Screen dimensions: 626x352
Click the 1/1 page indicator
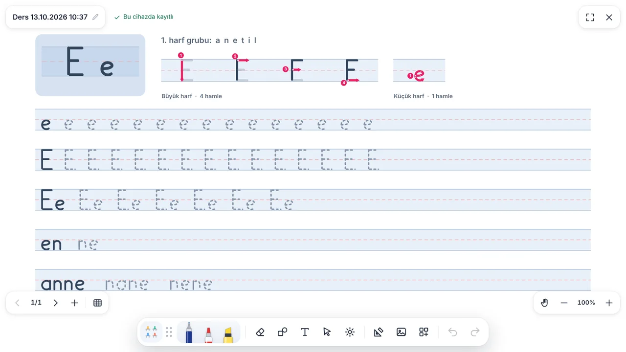(36, 303)
